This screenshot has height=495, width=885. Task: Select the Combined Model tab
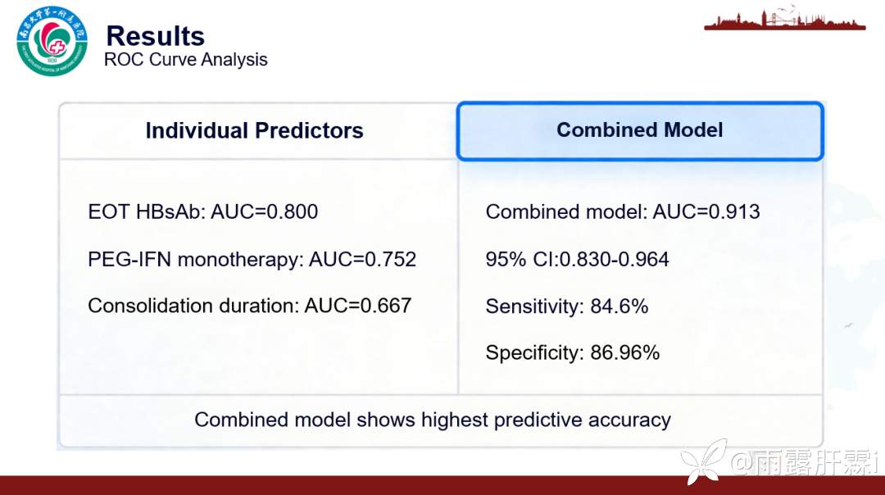(x=640, y=131)
